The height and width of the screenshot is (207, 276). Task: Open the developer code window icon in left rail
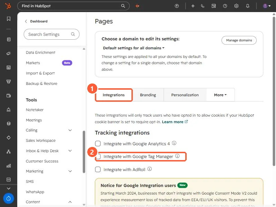[9, 179]
